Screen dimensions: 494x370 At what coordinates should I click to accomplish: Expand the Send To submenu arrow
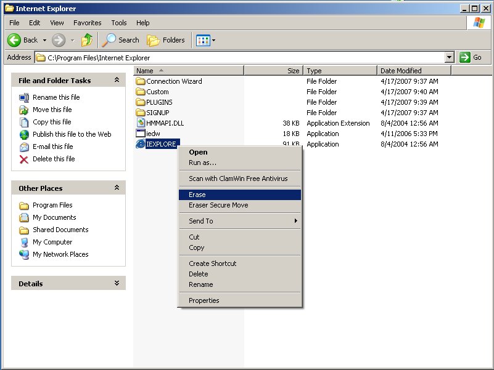click(x=295, y=221)
